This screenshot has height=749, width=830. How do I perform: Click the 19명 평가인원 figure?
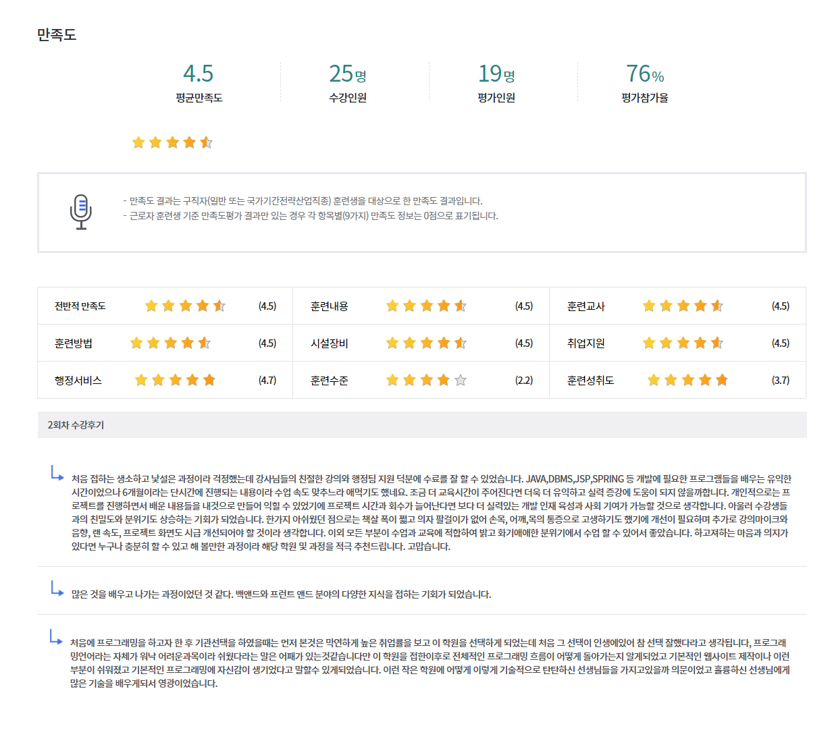496,74
